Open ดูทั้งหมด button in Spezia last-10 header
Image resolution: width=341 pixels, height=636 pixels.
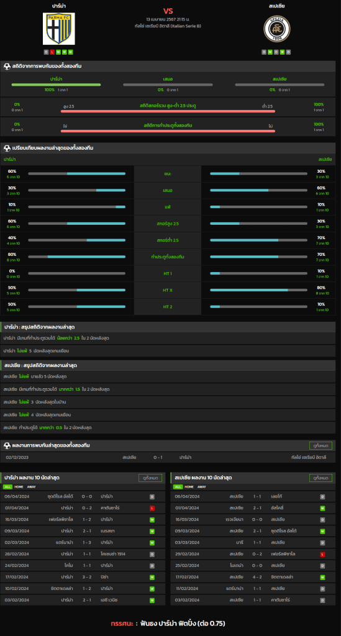pyautogui.click(x=321, y=478)
